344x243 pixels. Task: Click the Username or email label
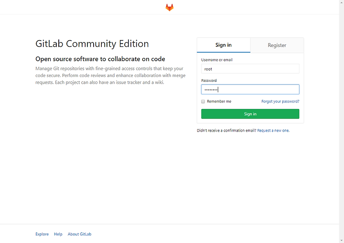pos(217,60)
